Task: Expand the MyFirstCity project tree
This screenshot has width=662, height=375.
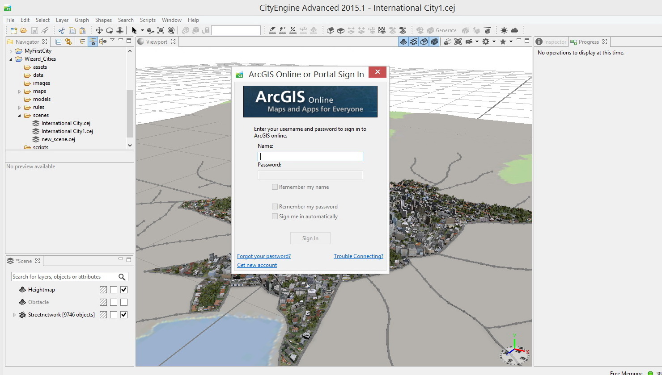Action: click(11, 51)
